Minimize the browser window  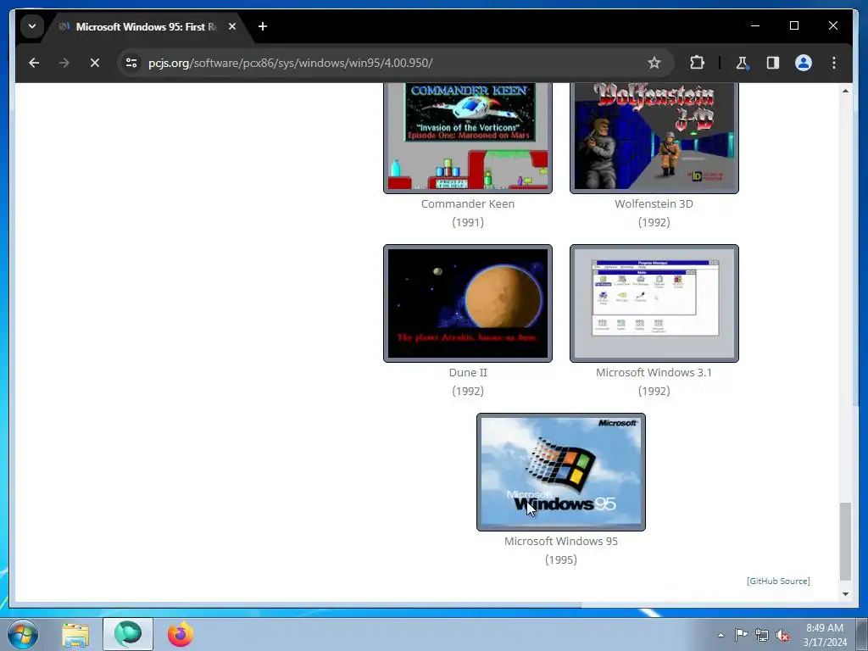755,26
